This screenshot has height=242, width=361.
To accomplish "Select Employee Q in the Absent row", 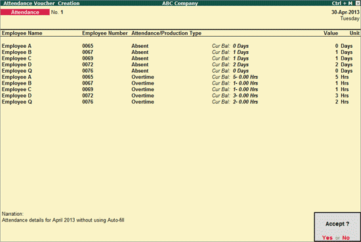I will (17, 71).
